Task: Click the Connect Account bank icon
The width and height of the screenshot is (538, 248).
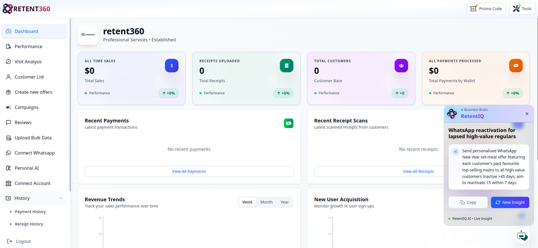Action: [8, 183]
